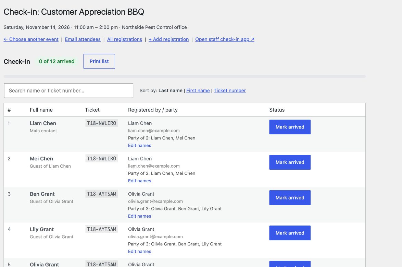Screen dimensions: 402x267
Task: Click the 'Registered by / party' column header
Action: [x=153, y=110]
